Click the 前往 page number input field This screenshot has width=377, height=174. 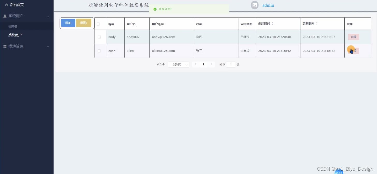pos(231,64)
